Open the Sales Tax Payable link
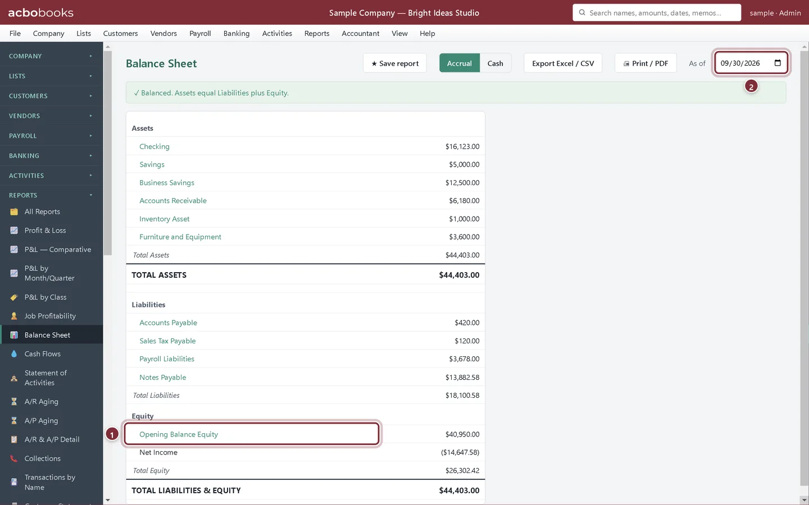Image resolution: width=809 pixels, height=505 pixels. tap(167, 341)
